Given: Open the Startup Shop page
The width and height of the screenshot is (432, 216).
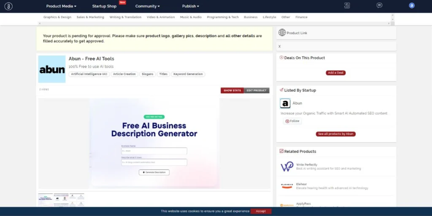Looking at the screenshot, I should (x=104, y=6).
